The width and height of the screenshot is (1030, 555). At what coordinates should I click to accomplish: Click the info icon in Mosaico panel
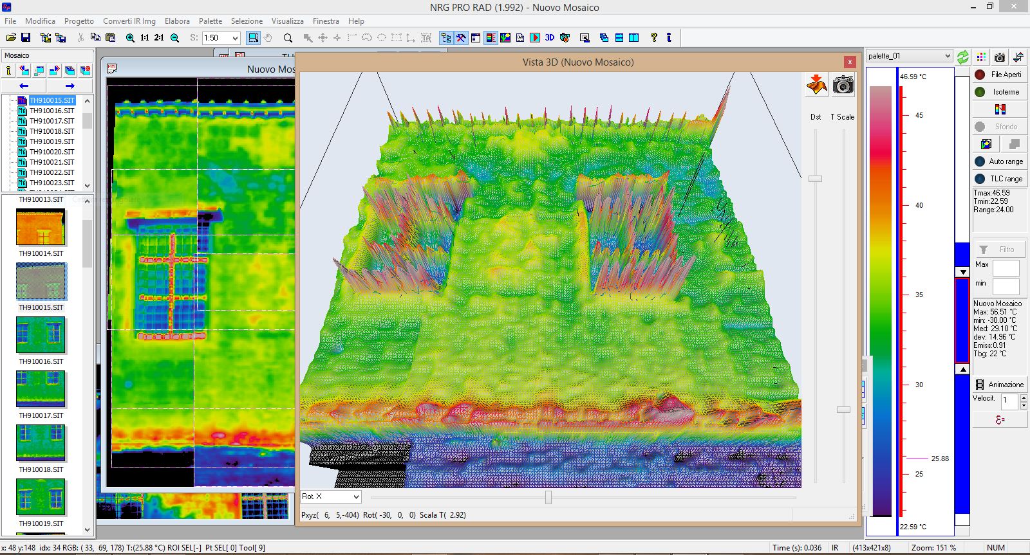tap(9, 70)
